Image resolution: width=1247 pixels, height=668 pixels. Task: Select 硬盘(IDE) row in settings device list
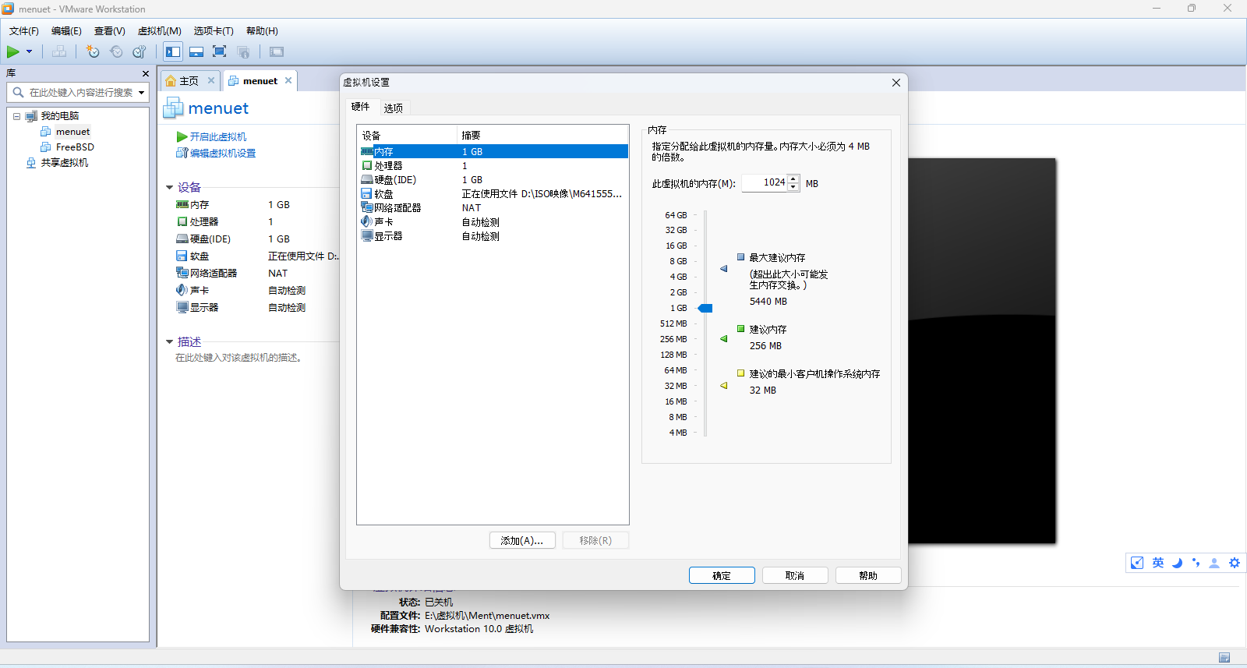(493, 180)
